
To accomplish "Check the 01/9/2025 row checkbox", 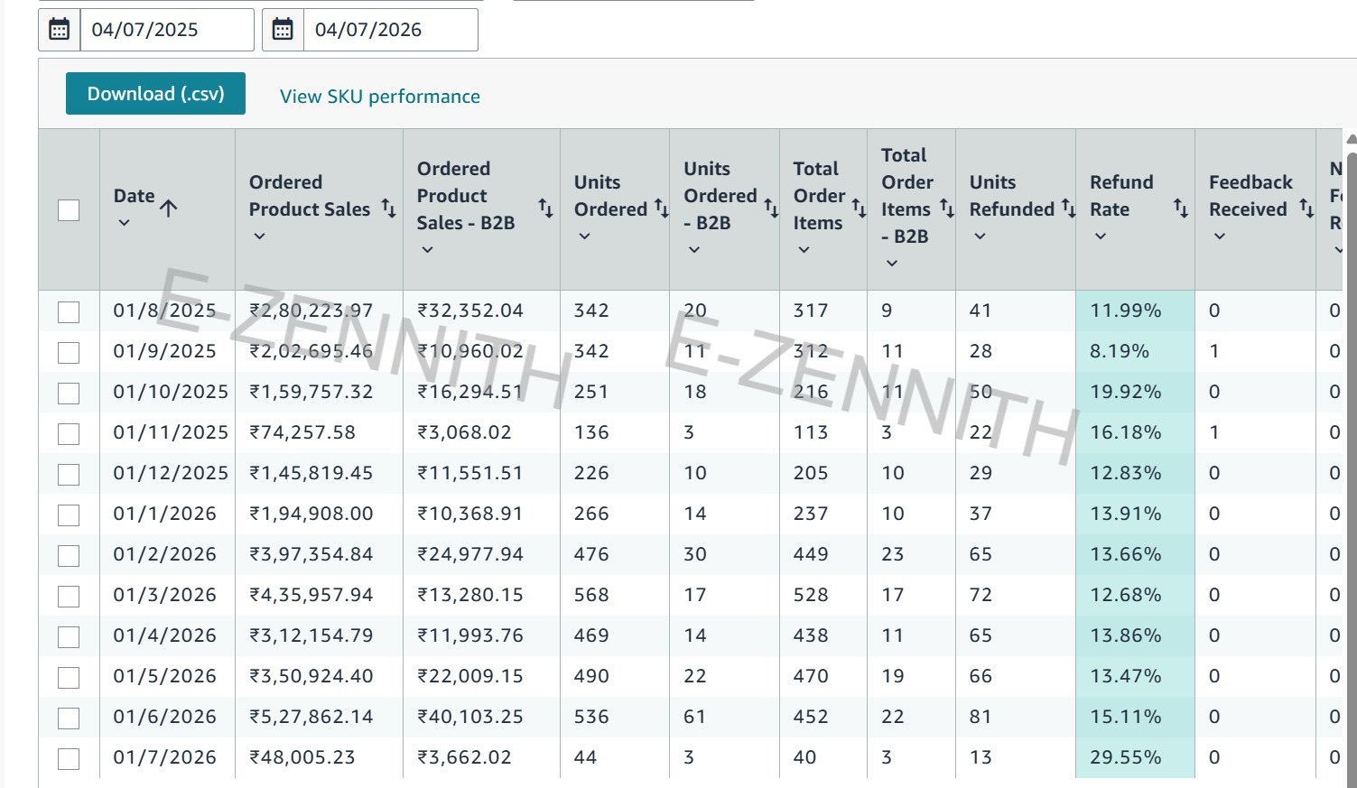I will (69, 353).
